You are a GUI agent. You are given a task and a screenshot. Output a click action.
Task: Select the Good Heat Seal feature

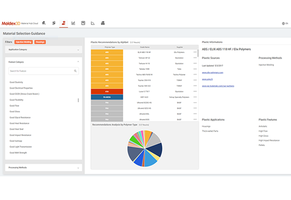click(16, 129)
